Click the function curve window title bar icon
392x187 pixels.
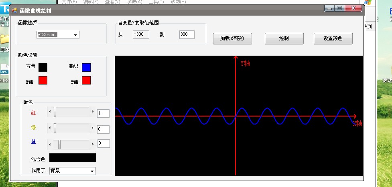pyautogui.click(x=14, y=10)
